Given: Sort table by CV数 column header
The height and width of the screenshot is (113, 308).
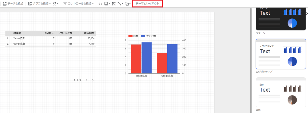Looking at the screenshot, I should 49,33.
